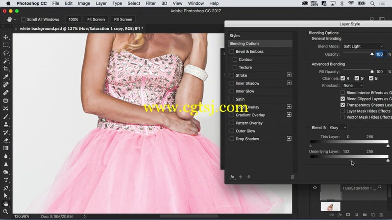392x220 pixels.
Task: Click Underlying Layer white point slider handle
Action: click(388, 160)
